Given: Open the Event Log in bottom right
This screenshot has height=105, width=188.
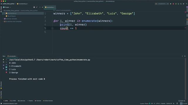Looking at the screenshot, I should 182,101.
